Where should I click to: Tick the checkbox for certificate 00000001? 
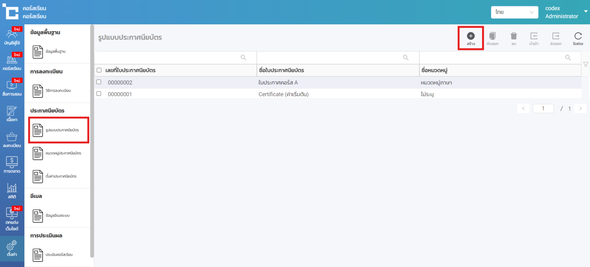(x=99, y=94)
